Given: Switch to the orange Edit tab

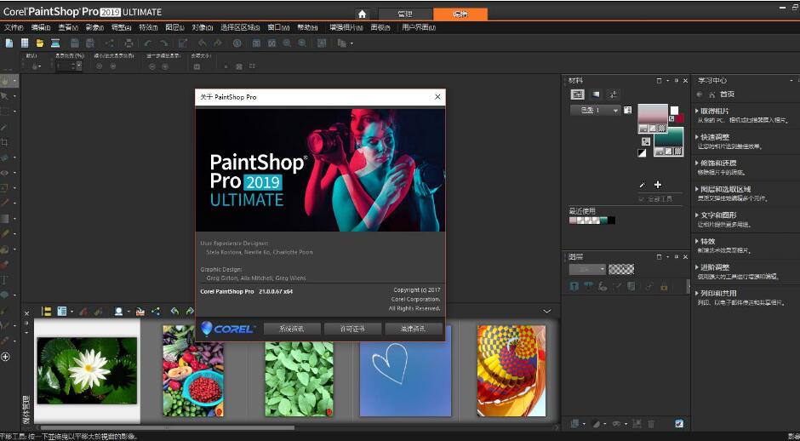Looking at the screenshot, I should point(460,14).
